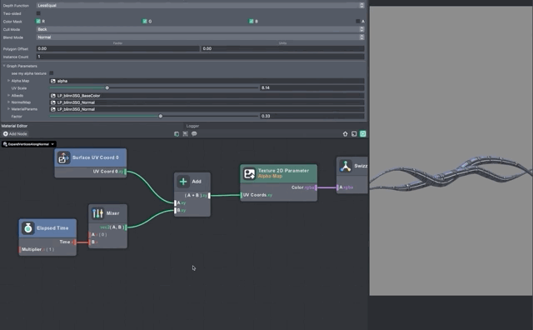Viewport: 533px width, 330px height.
Task: Click the MaterialParams texture image icon
Action: coord(53,109)
